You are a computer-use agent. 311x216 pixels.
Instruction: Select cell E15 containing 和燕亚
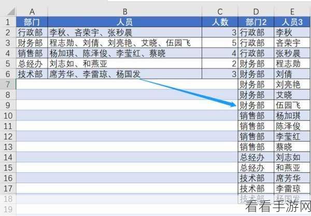click(292, 168)
